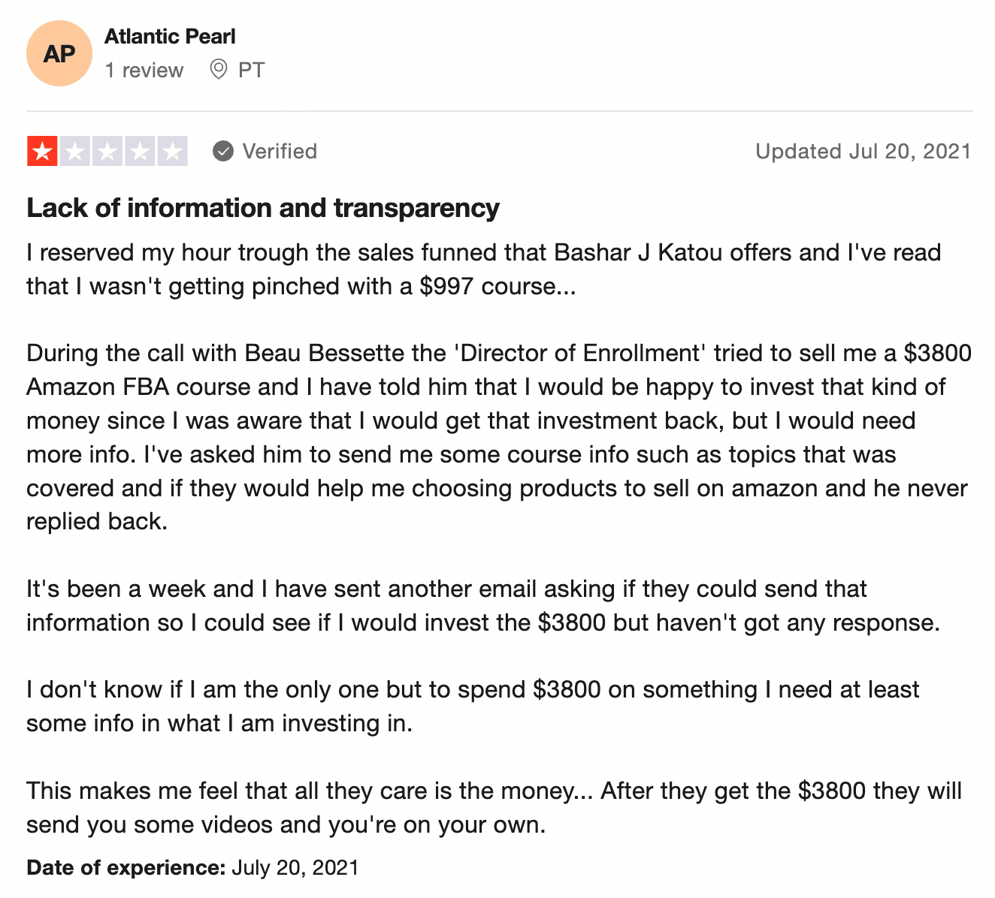
Task: Click the first paragraph mentioning Bashar J Katou
Action: point(484,270)
